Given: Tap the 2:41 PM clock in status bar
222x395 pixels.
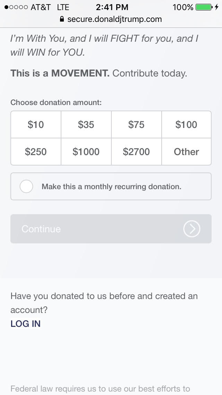Looking at the screenshot, I should point(112,7).
